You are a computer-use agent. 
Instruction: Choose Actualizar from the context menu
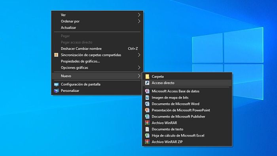[x=97, y=28]
